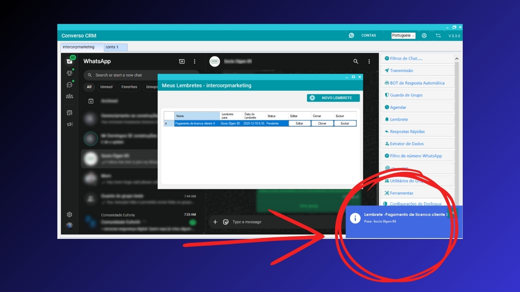This screenshot has width=520, height=292.
Task: Minimize the Meus Lembretes window
Action: point(347,77)
